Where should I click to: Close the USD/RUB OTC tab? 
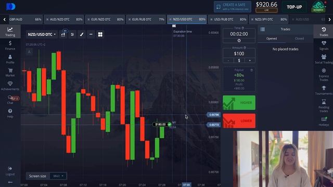click(211, 20)
